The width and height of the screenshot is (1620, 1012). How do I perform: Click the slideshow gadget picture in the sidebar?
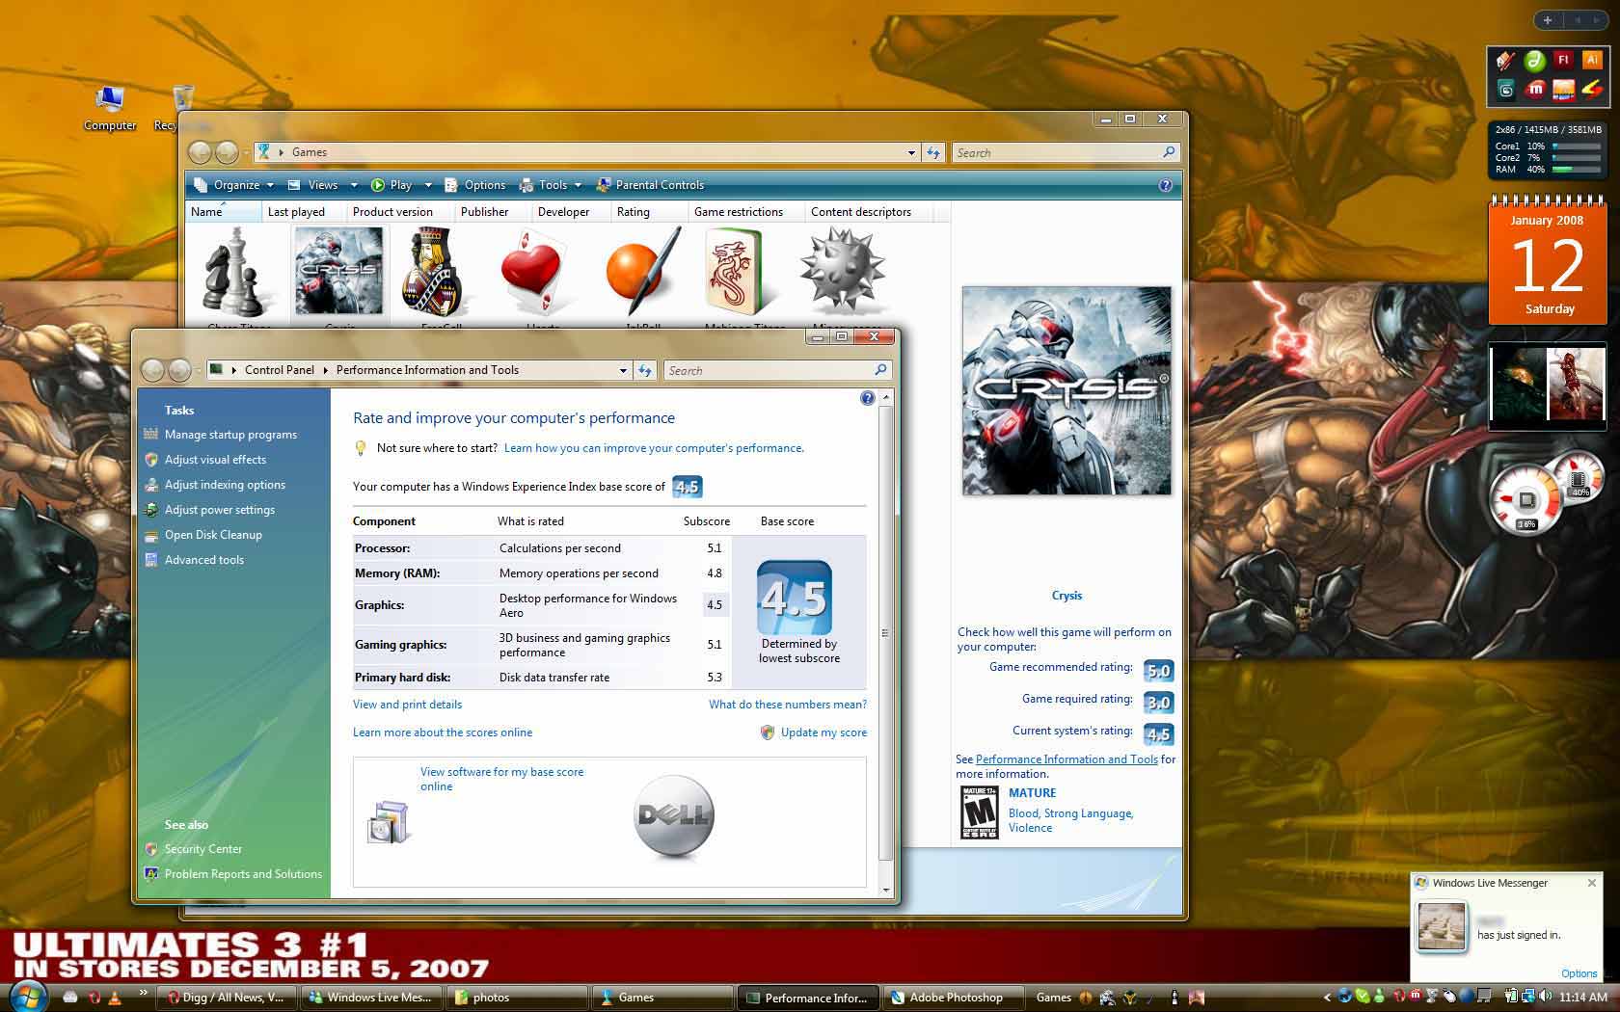pos(1548,385)
